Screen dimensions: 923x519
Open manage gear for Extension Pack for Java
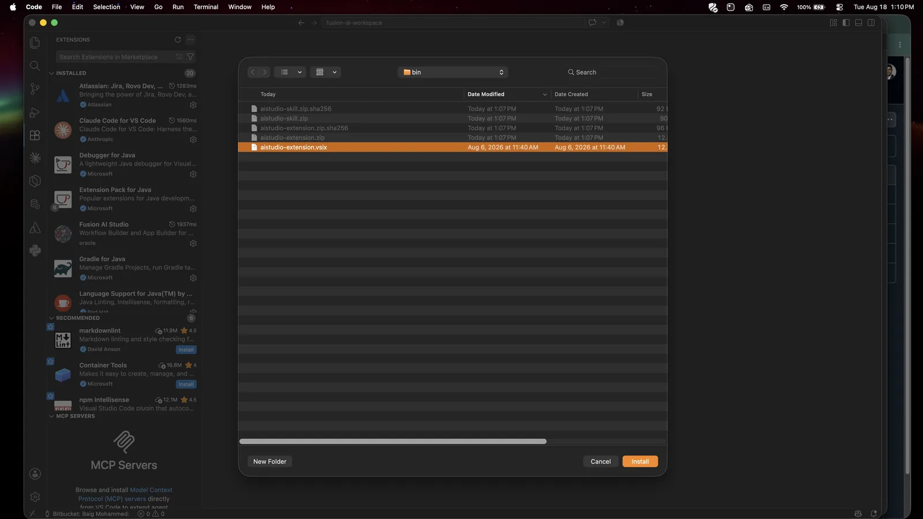click(x=193, y=209)
